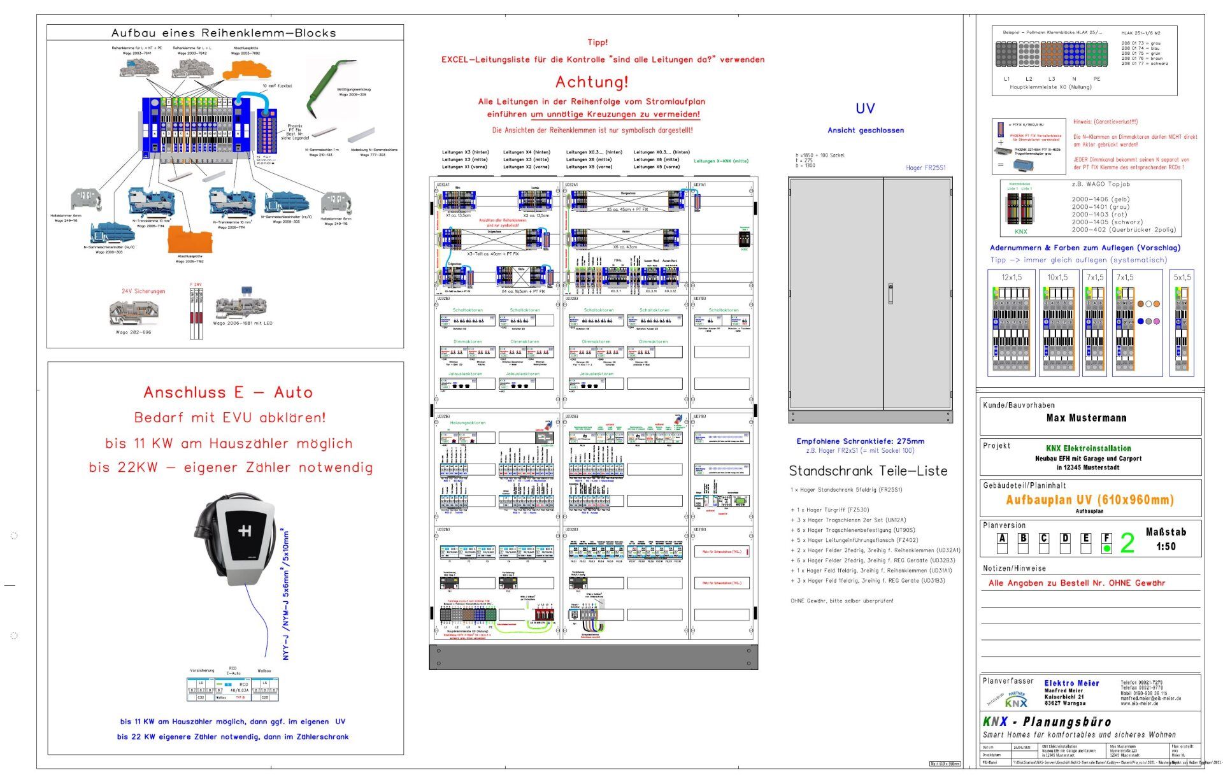Click the KNX Partner logo
Viewport: 1223px width, 777px height.
[1015, 699]
